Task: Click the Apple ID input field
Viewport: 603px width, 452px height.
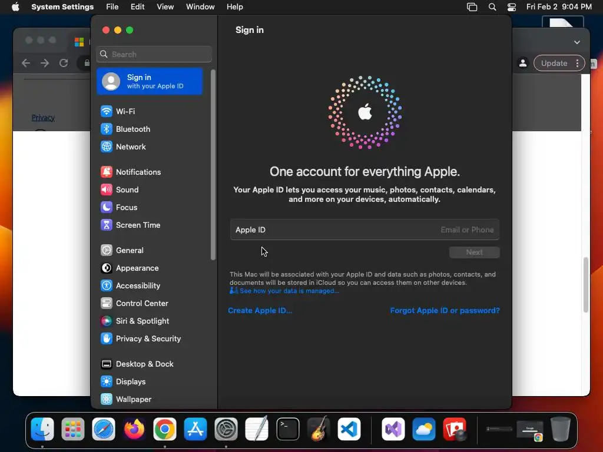Action: 365,230
